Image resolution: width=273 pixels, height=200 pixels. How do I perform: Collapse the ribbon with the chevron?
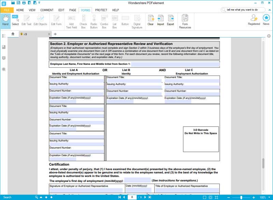(x=270, y=10)
